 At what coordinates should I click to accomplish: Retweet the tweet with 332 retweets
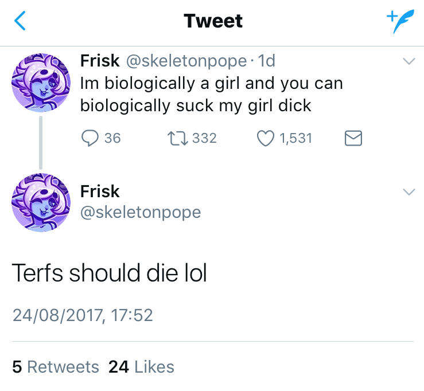174,138
